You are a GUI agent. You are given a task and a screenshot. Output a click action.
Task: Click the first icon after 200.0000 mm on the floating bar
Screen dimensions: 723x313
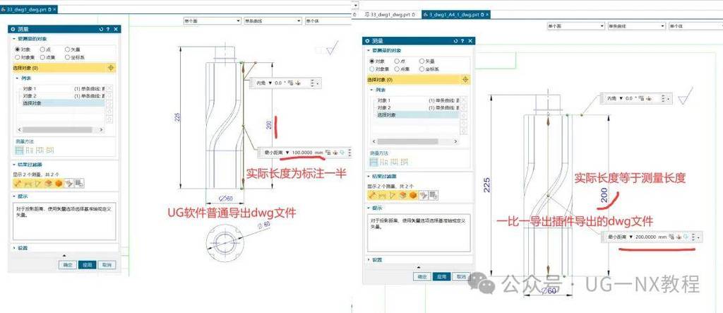(673, 237)
